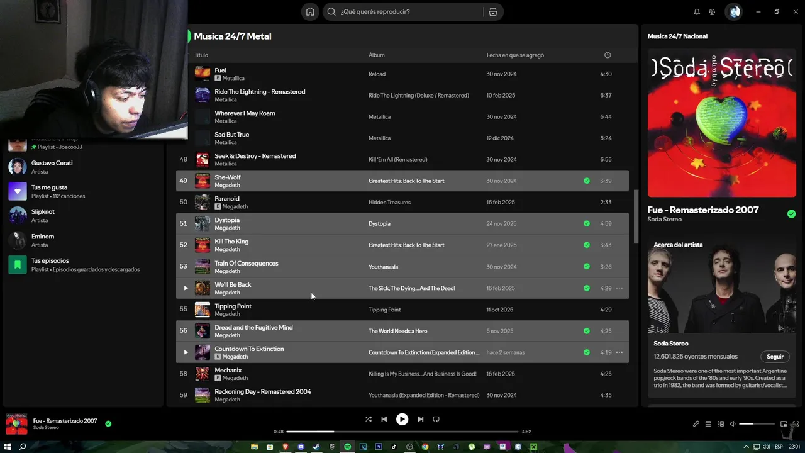The width and height of the screenshot is (805, 453).
Task: Open Musica 24/7 Nacional panel title
Action: click(677, 36)
